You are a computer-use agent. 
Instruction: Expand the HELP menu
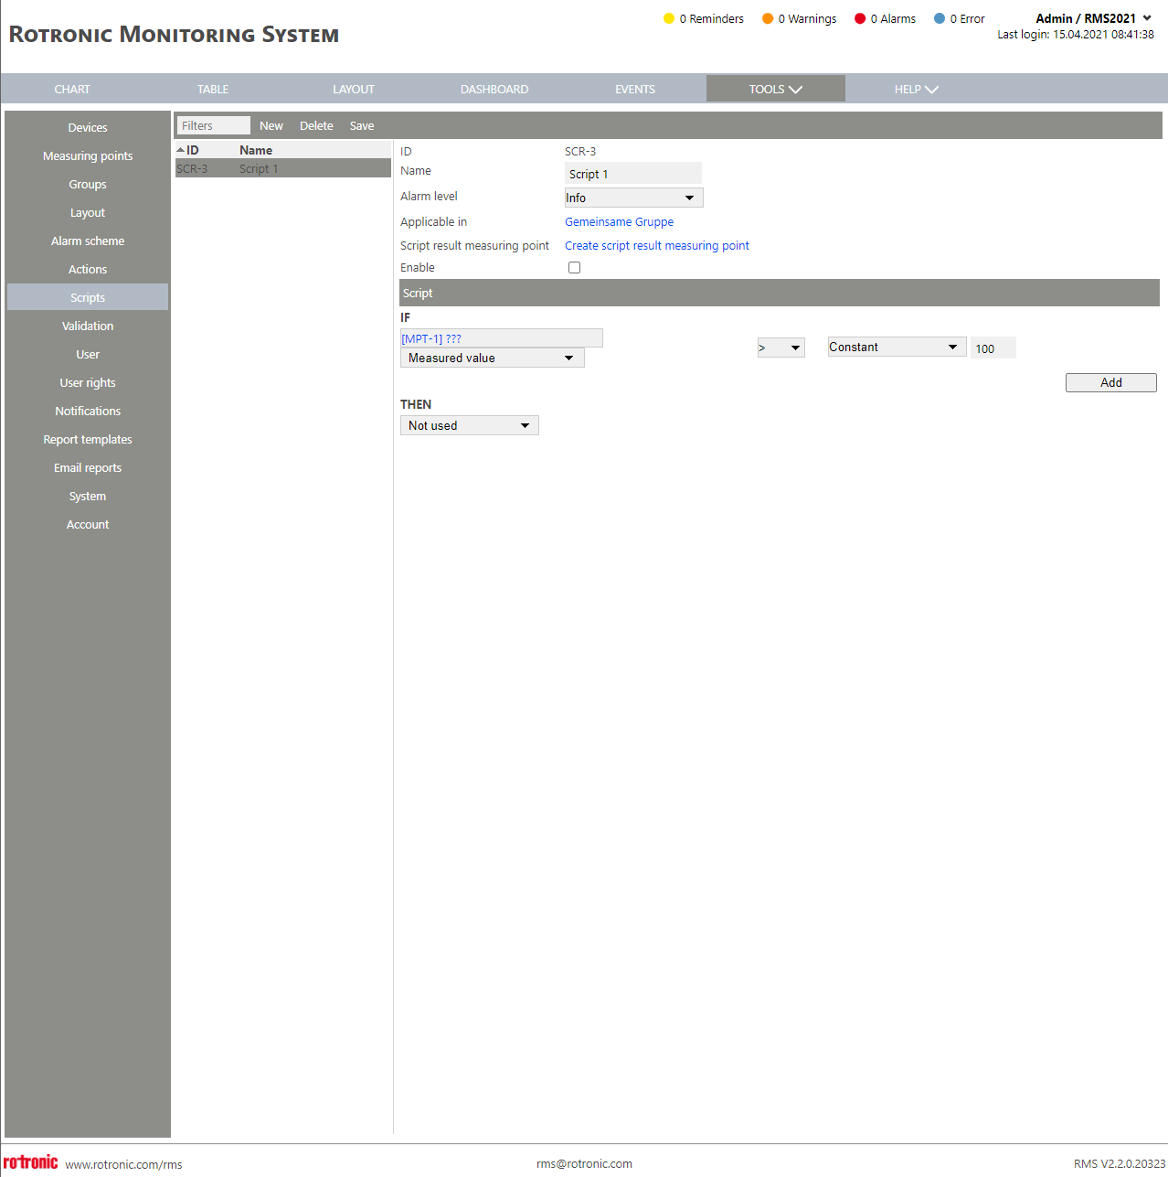coord(916,89)
